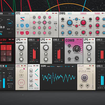The height and width of the screenshot is (105, 105).
Task: Click the cyan NOTE IN level bar
Action: (4, 83)
